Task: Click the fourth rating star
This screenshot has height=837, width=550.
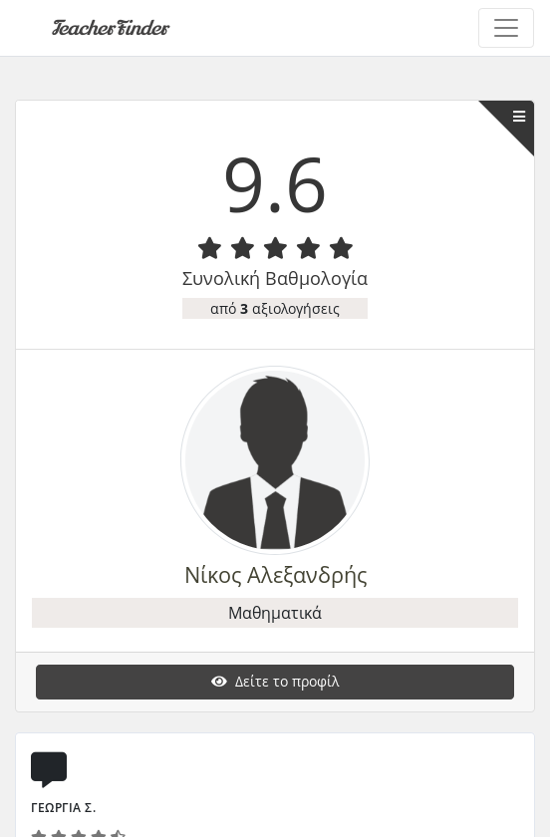Action: point(309,248)
